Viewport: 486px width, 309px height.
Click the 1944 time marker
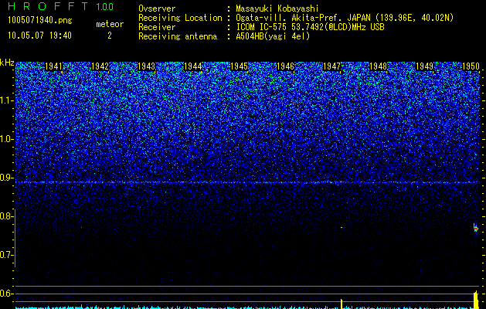193,66
